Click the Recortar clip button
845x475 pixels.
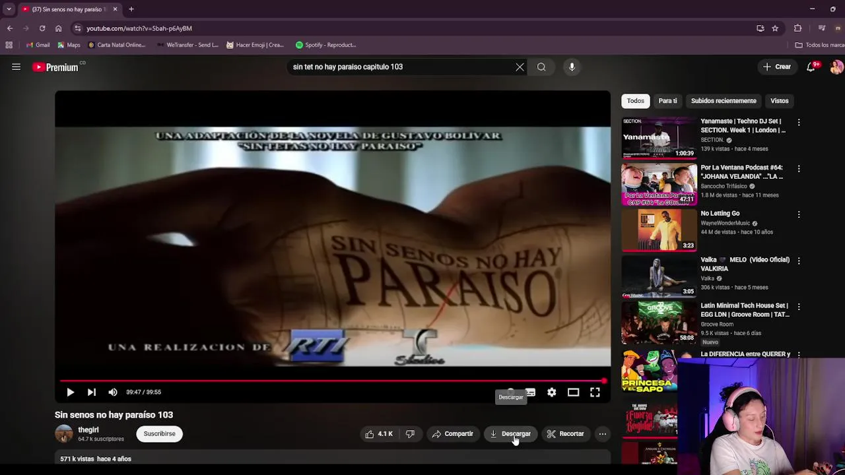coord(565,433)
